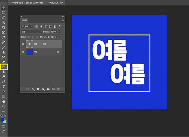Click the blue foreground color swatch
Viewport: 189px width, 137px height.
click(x=3, y=119)
